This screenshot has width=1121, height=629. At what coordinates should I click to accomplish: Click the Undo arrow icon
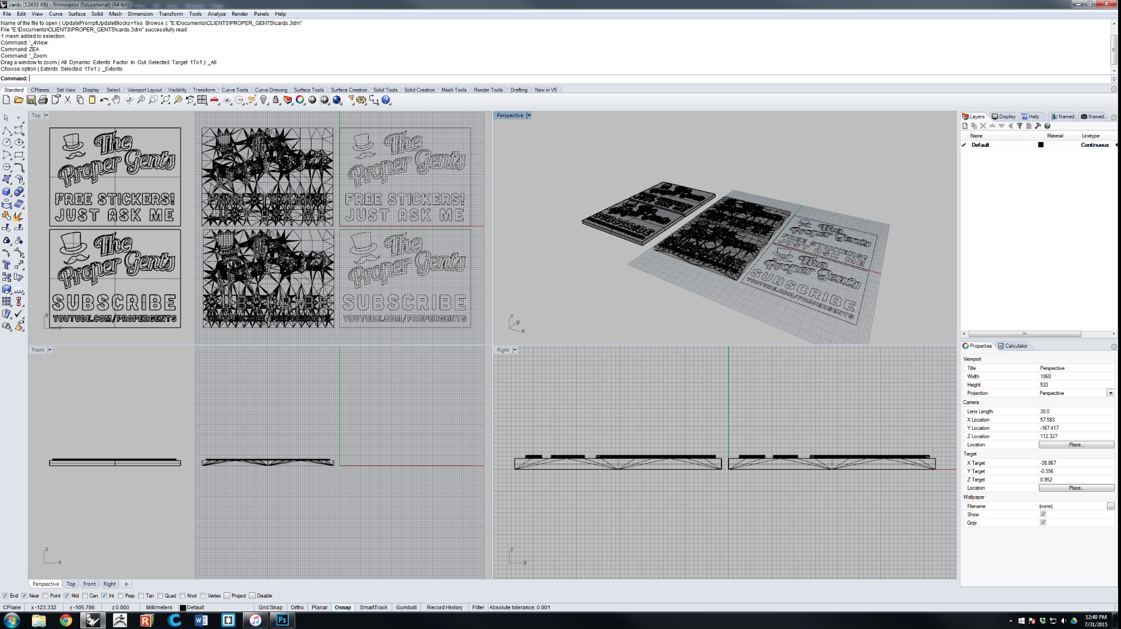pyautogui.click(x=104, y=100)
